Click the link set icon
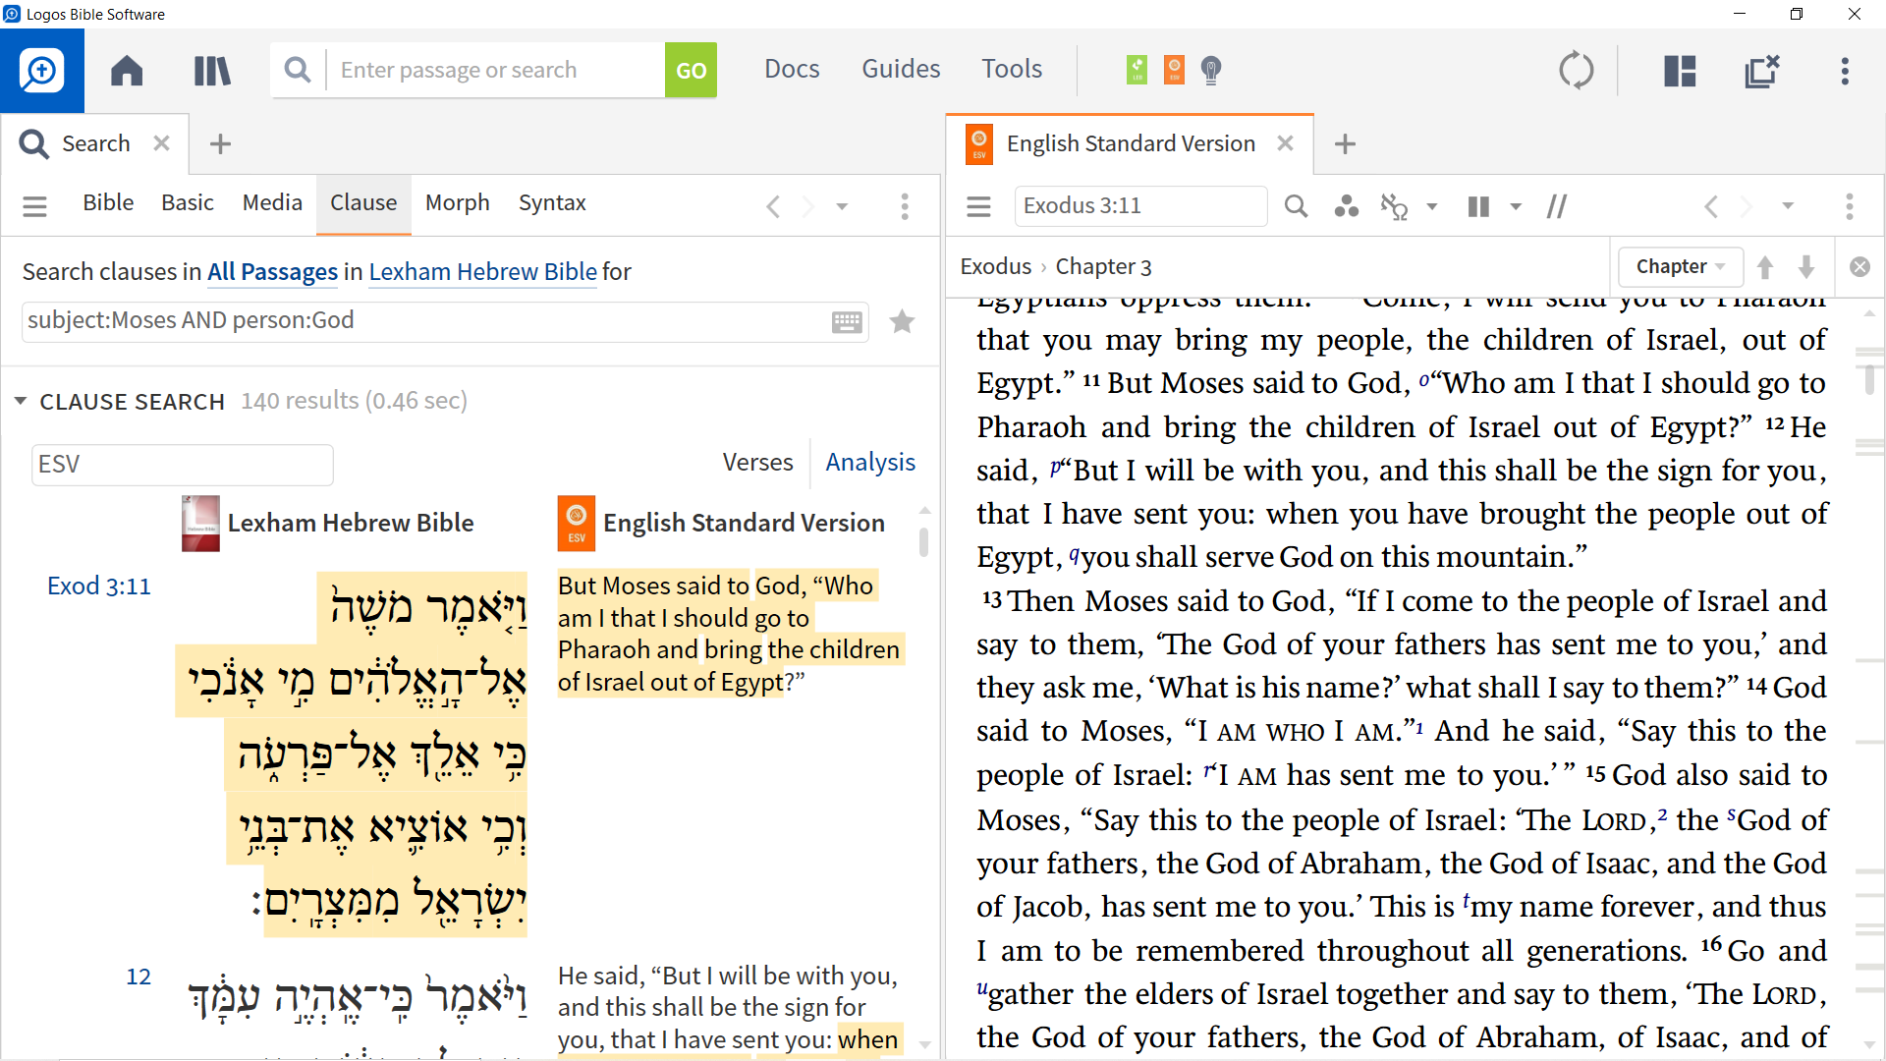Viewport: 1886px width, 1061px height. pyautogui.click(x=1394, y=206)
